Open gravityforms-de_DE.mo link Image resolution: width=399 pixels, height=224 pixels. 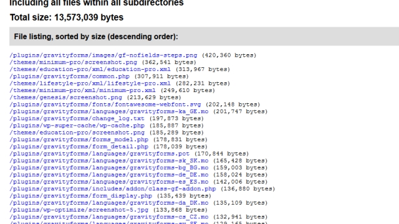tap(109, 175)
